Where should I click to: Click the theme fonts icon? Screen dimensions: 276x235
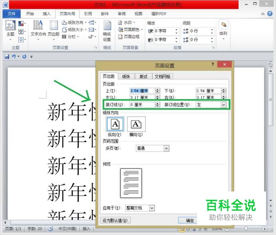[22, 32]
